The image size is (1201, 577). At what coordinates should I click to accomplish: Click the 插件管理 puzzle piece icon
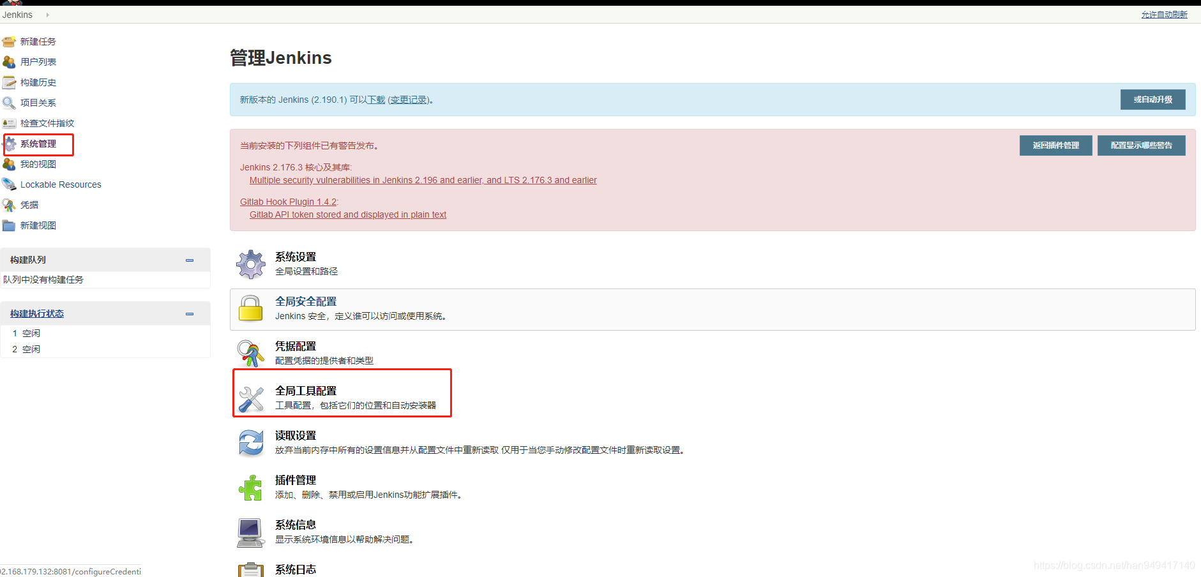251,488
